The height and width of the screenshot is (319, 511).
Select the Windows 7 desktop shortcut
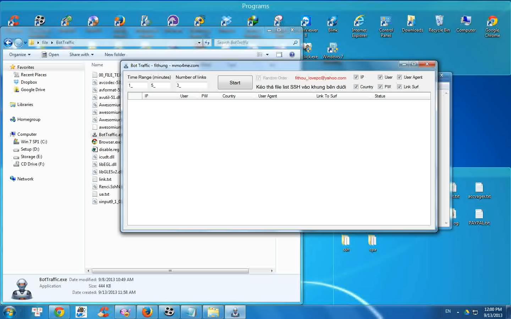[333, 51]
